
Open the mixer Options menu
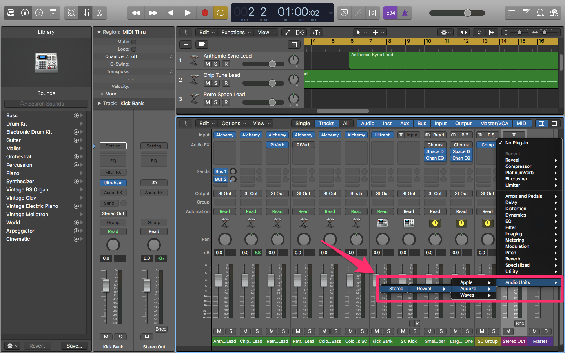coord(234,123)
